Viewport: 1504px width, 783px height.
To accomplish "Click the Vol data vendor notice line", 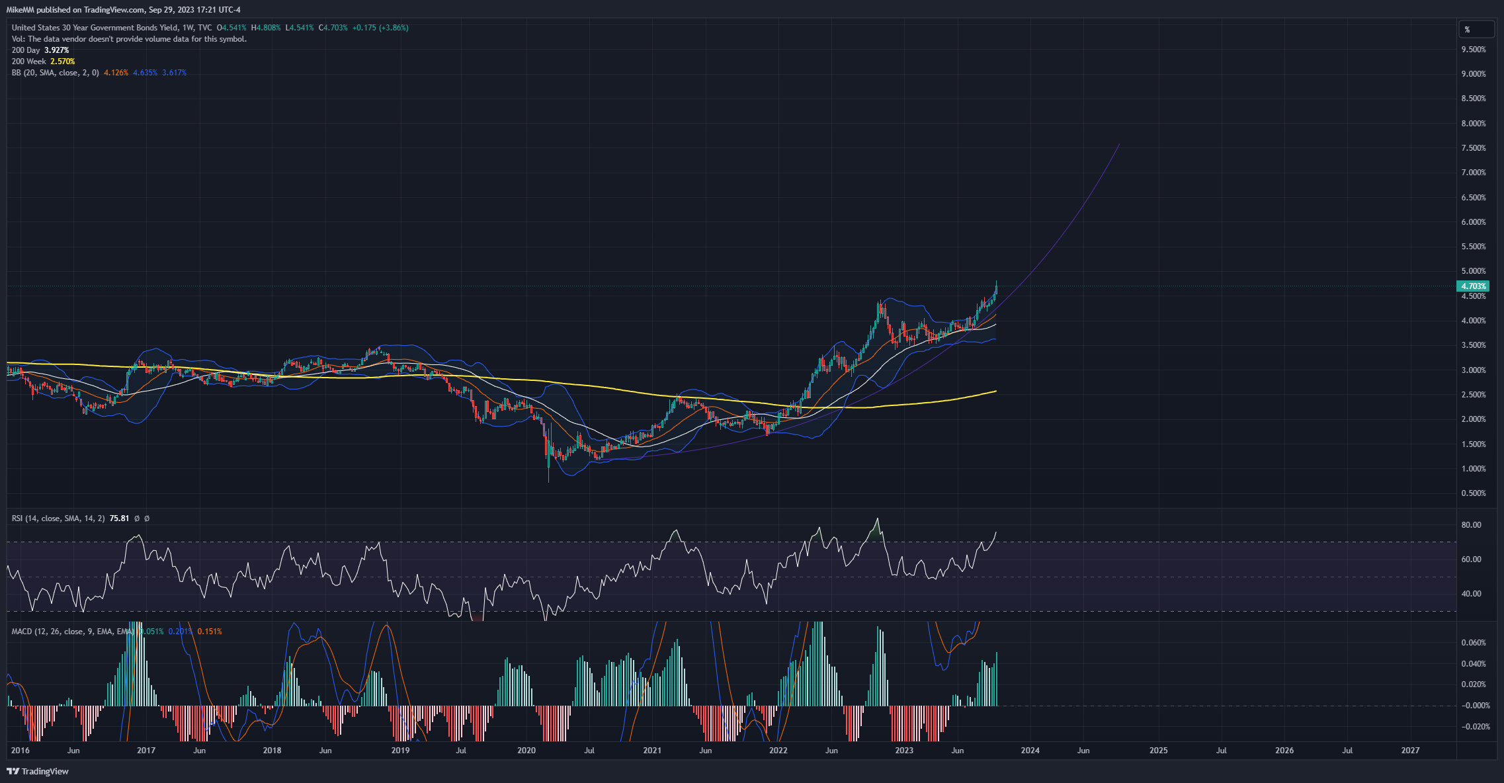I will [129, 39].
